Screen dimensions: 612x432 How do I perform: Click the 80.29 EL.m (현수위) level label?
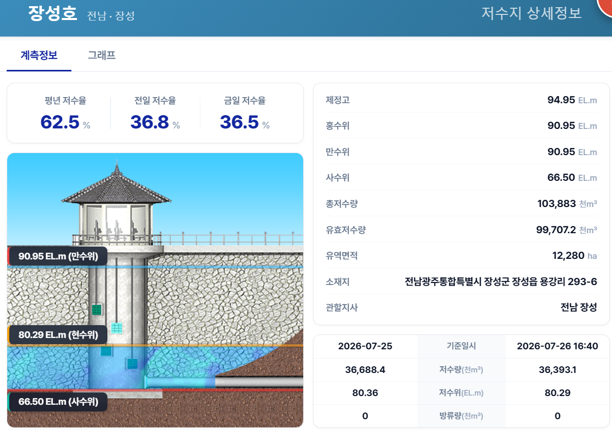coord(58,335)
